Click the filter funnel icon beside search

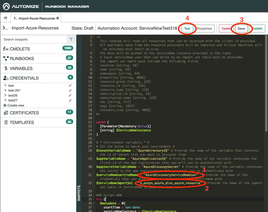pos(71,39)
